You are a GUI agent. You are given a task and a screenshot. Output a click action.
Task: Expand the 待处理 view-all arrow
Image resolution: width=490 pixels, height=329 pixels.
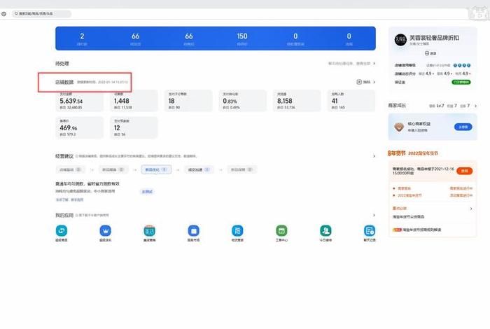(x=374, y=64)
